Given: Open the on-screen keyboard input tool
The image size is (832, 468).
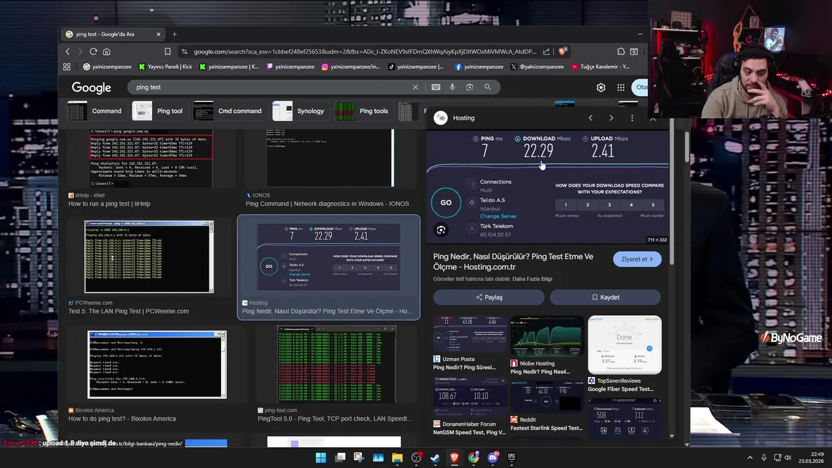Looking at the screenshot, I should coord(435,87).
